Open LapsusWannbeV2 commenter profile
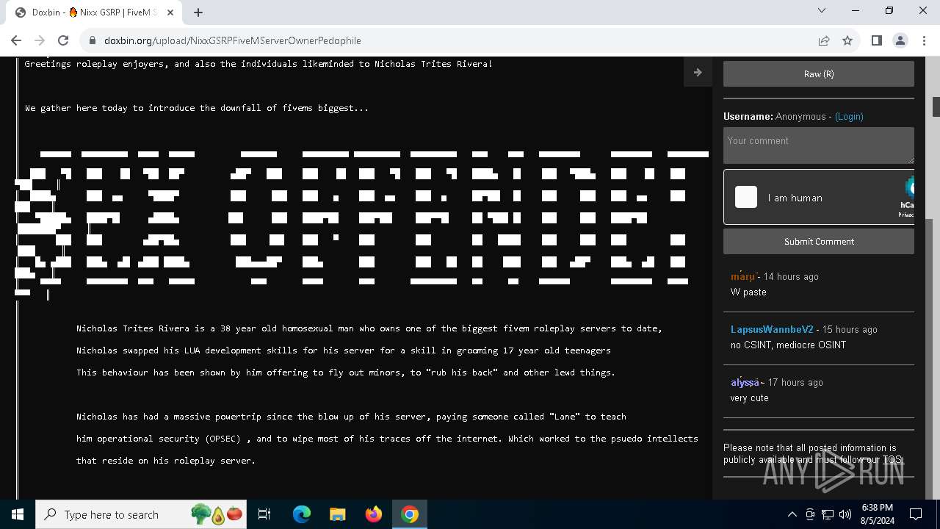The image size is (940, 529). pyautogui.click(x=772, y=329)
